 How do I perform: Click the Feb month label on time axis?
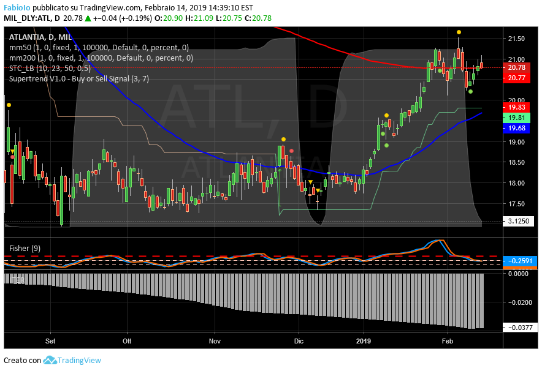(x=448, y=341)
